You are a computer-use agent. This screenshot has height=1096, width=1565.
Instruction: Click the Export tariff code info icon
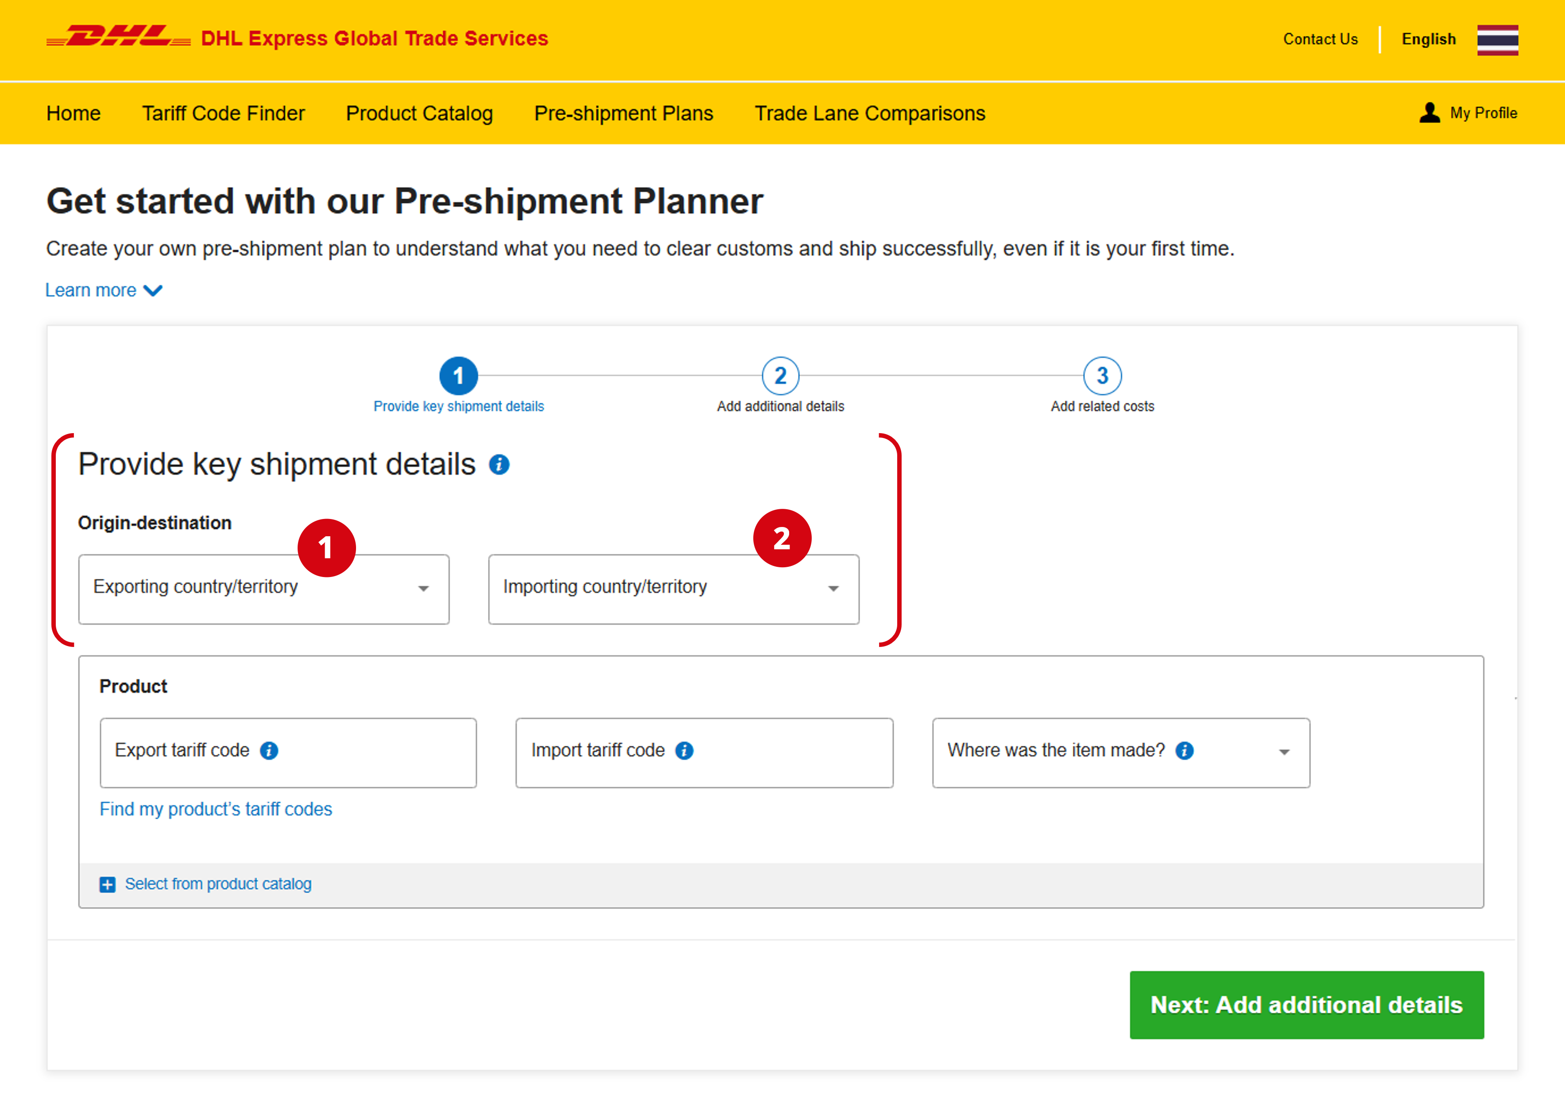click(x=269, y=751)
